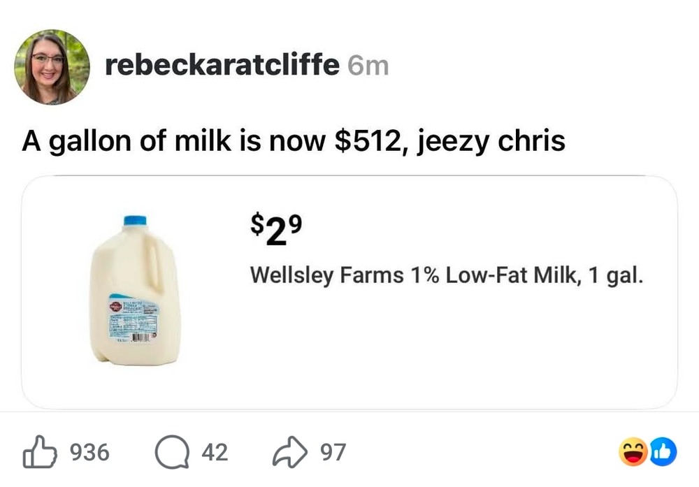
Task: View the 97 shares count
Action: 333,452
